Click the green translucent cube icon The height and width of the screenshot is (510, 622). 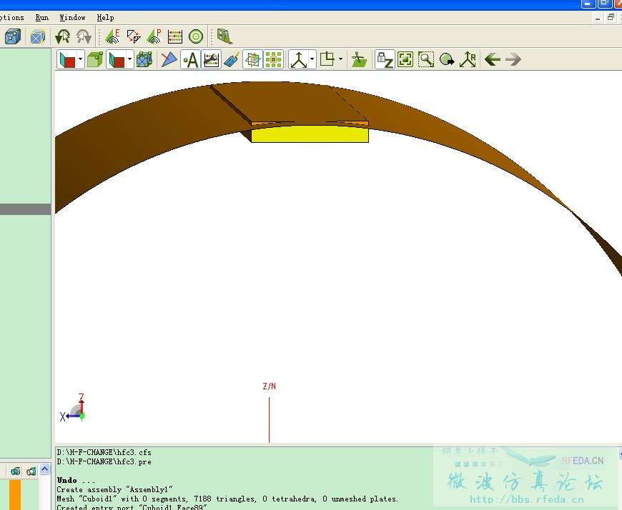(x=95, y=60)
